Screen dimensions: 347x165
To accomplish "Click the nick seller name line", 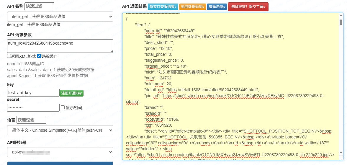I will tap(186, 72).
